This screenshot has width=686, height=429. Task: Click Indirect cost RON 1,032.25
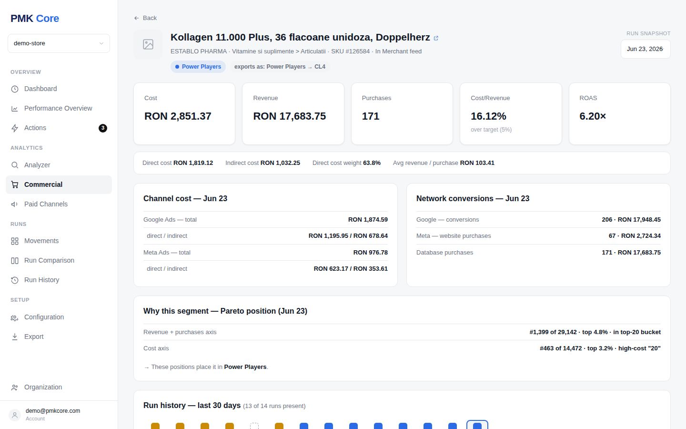click(263, 163)
